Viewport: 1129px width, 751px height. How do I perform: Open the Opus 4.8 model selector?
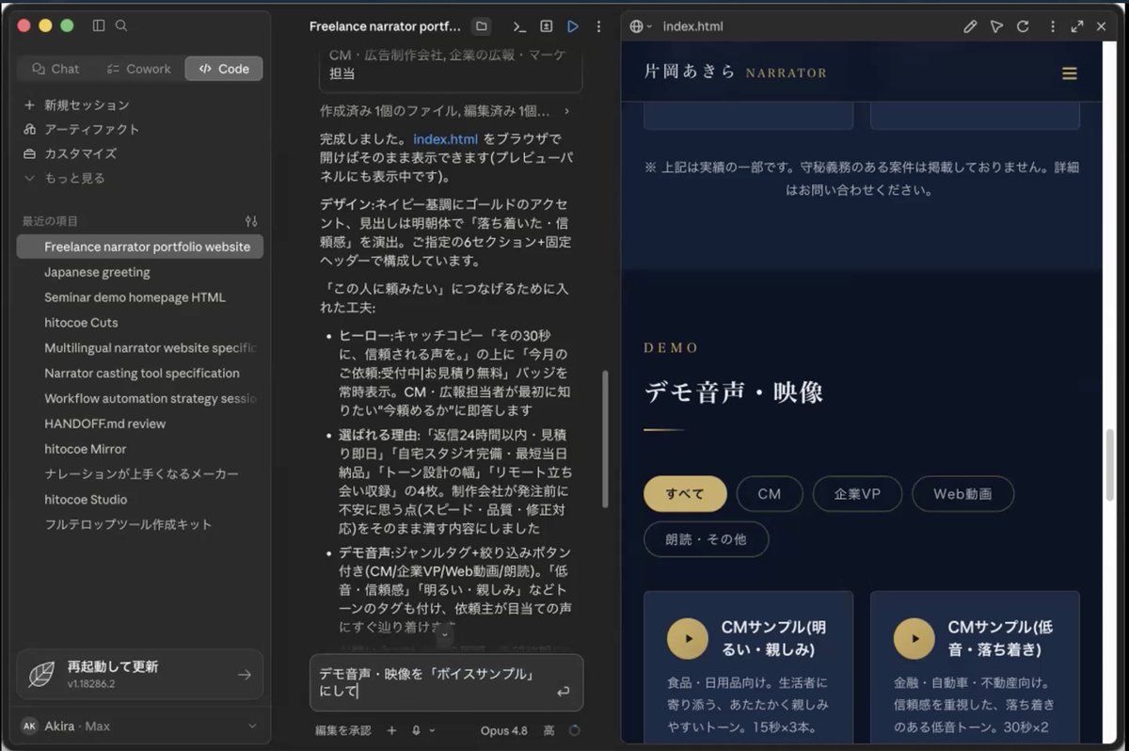(x=503, y=730)
